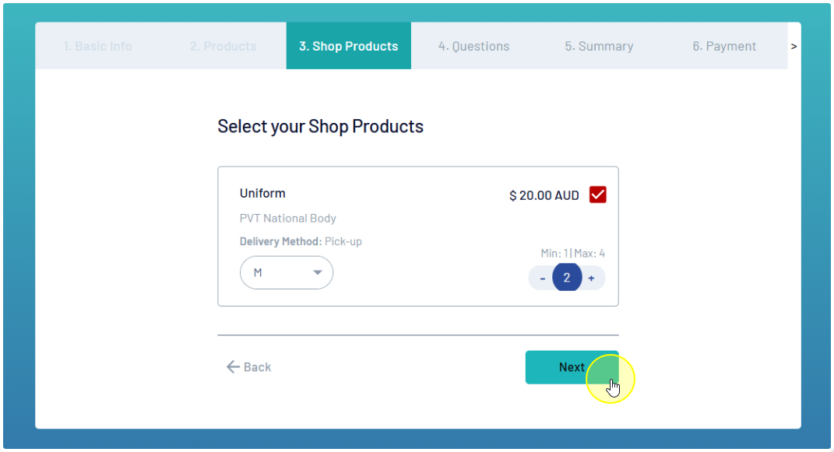Viewport: 834px width, 452px height.
Task: Click the Min 1 Max 4 label
Action: tap(572, 254)
